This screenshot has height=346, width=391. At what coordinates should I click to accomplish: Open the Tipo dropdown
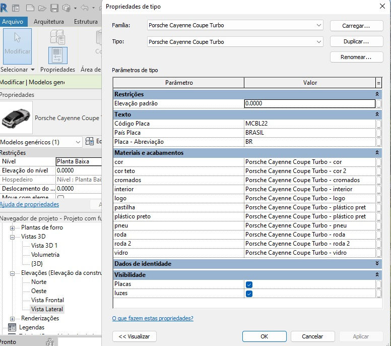pos(318,42)
